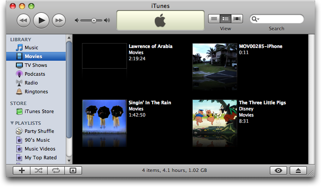The image size is (321, 187).
Task: Toggle repeat mode
Action: tap(56, 170)
